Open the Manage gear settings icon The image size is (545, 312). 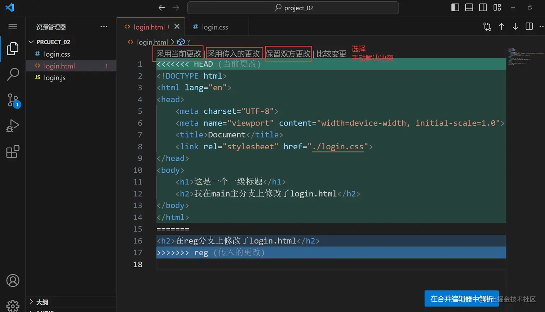point(13,306)
